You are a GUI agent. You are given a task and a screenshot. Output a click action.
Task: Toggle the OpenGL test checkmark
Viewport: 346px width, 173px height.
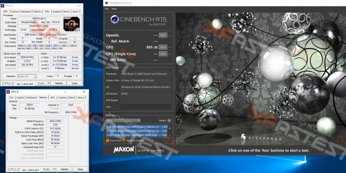tap(170, 35)
